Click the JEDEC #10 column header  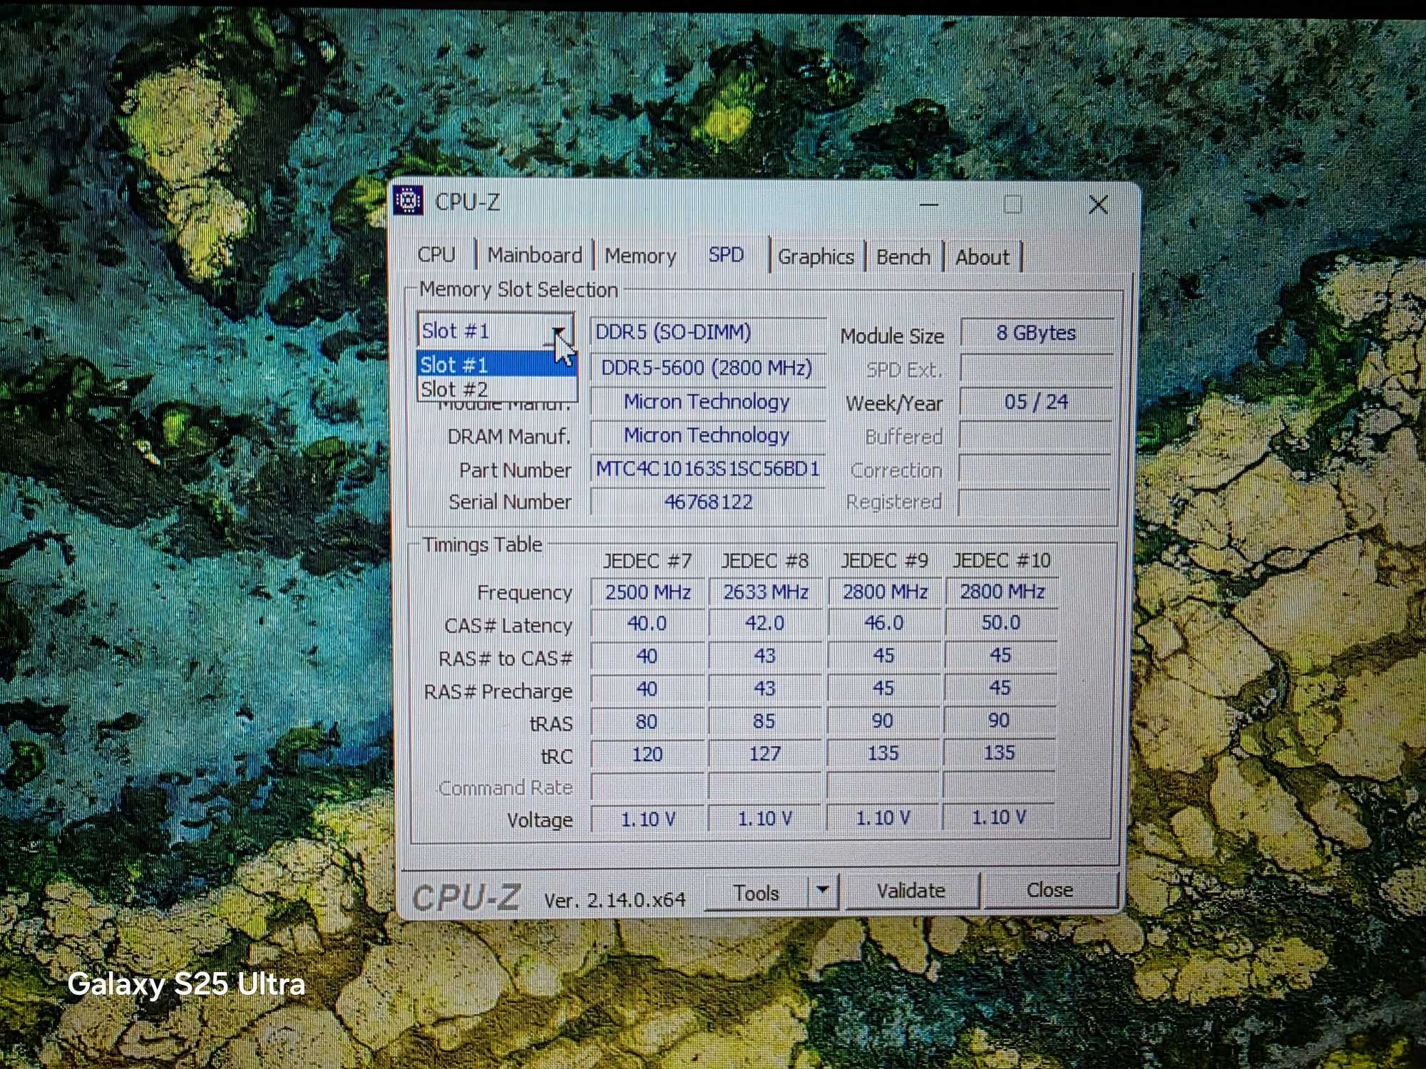1002,560
